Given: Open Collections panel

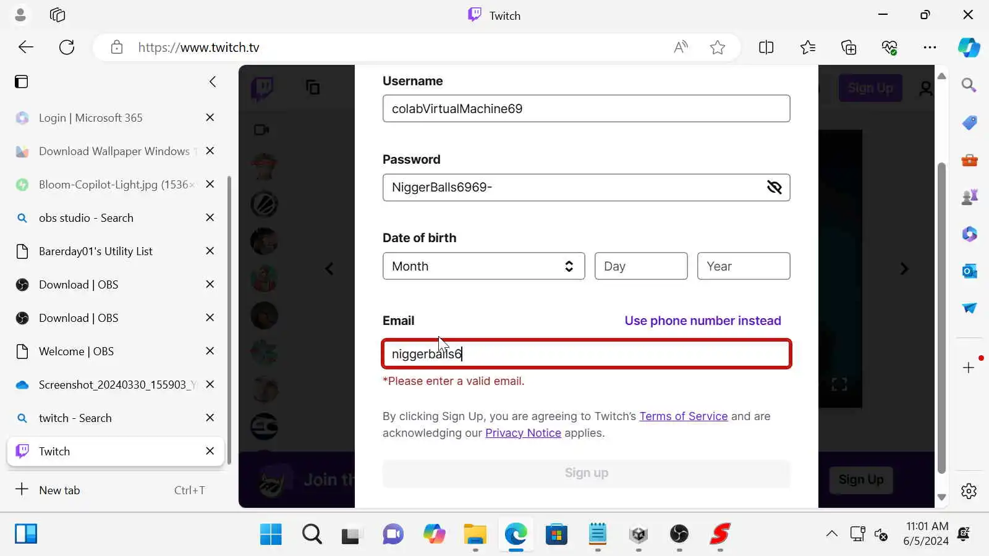Looking at the screenshot, I should pyautogui.click(x=849, y=47).
